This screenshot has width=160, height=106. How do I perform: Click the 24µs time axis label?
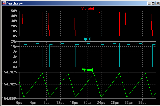[x=101, y=102]
